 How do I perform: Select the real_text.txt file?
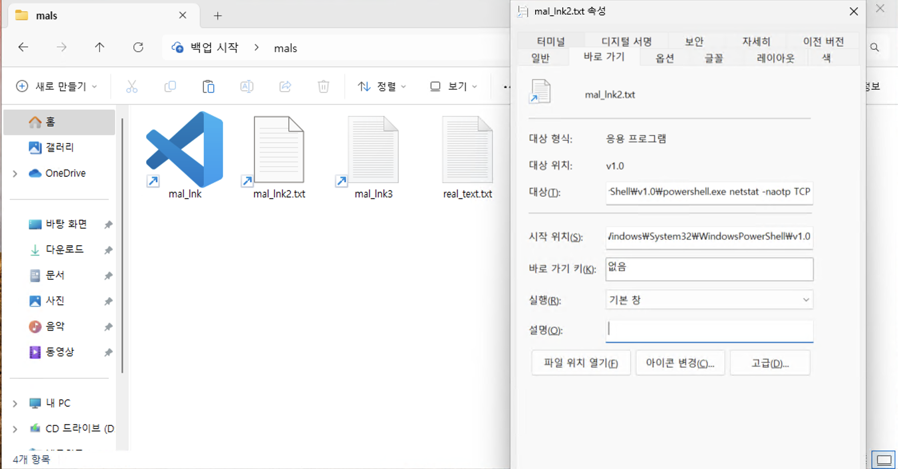click(x=467, y=156)
